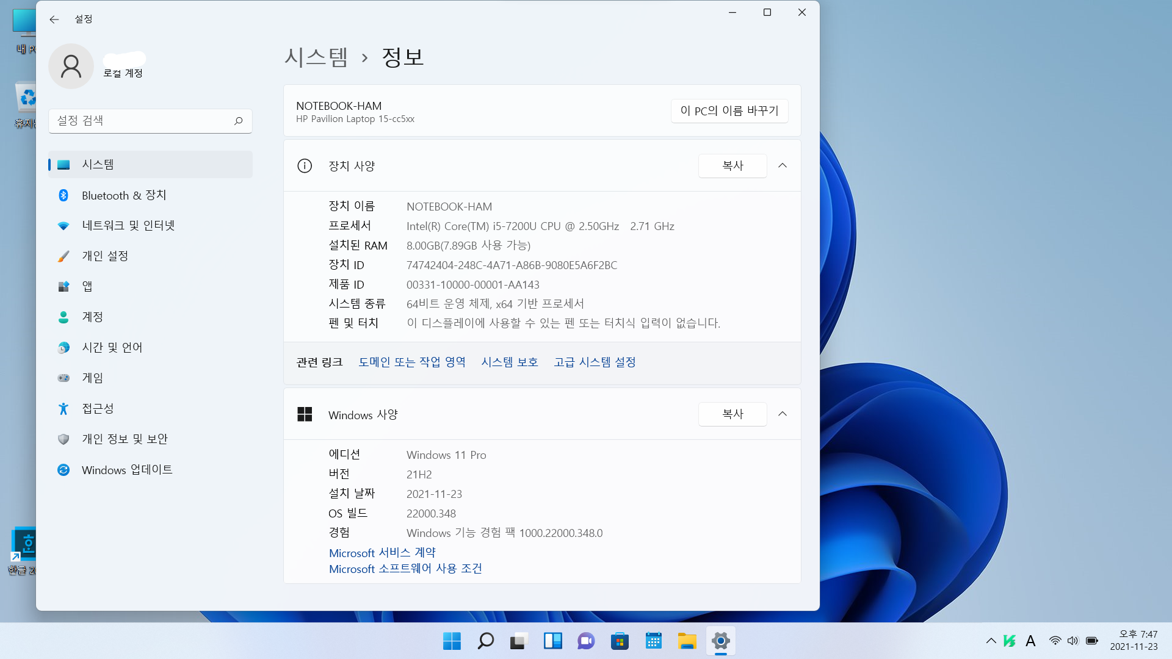The height and width of the screenshot is (659, 1172).
Task: Copy Windows specs with the Windows 사양 복사 button
Action: (733, 414)
